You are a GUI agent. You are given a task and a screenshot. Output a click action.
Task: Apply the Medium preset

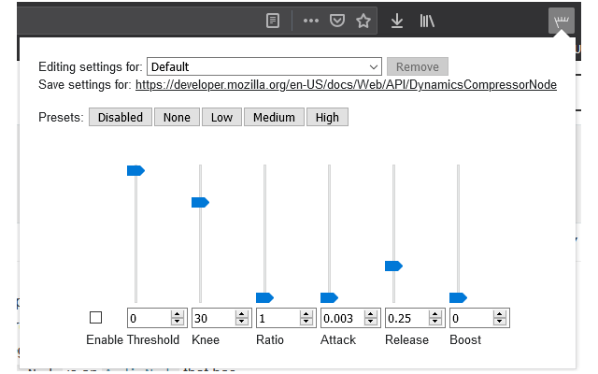click(274, 117)
